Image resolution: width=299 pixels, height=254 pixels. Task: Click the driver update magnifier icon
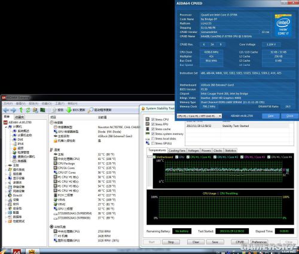[x=90, y=110]
